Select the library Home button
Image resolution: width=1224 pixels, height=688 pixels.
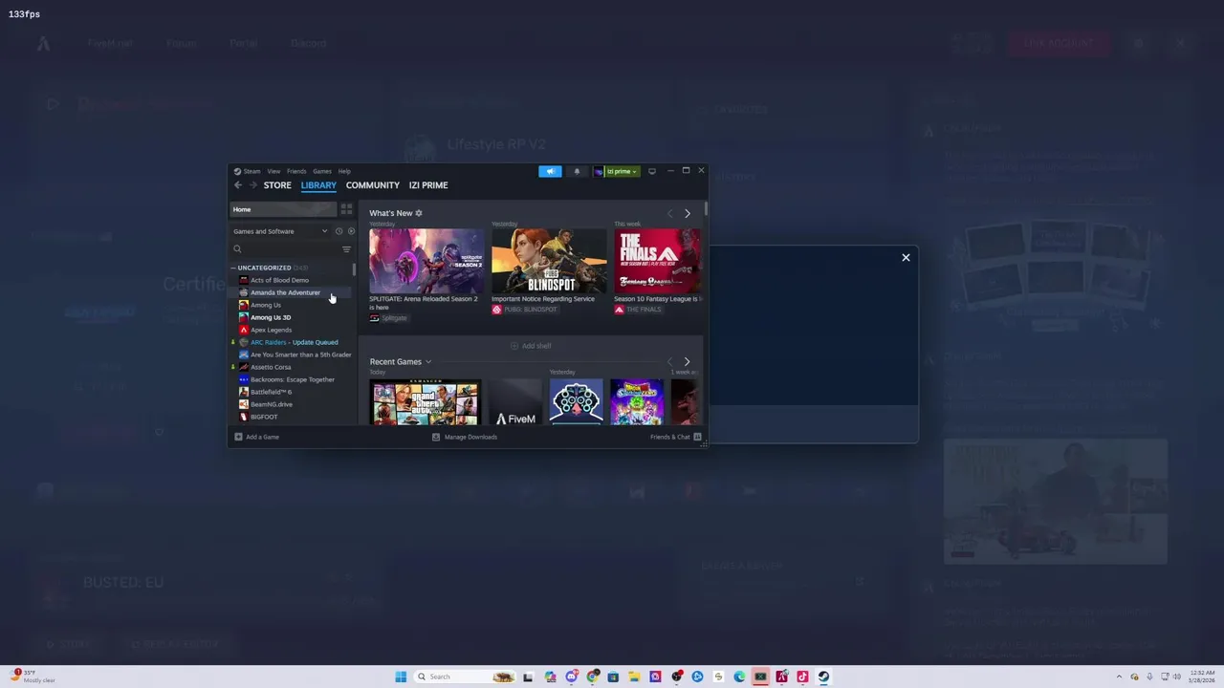tap(283, 209)
